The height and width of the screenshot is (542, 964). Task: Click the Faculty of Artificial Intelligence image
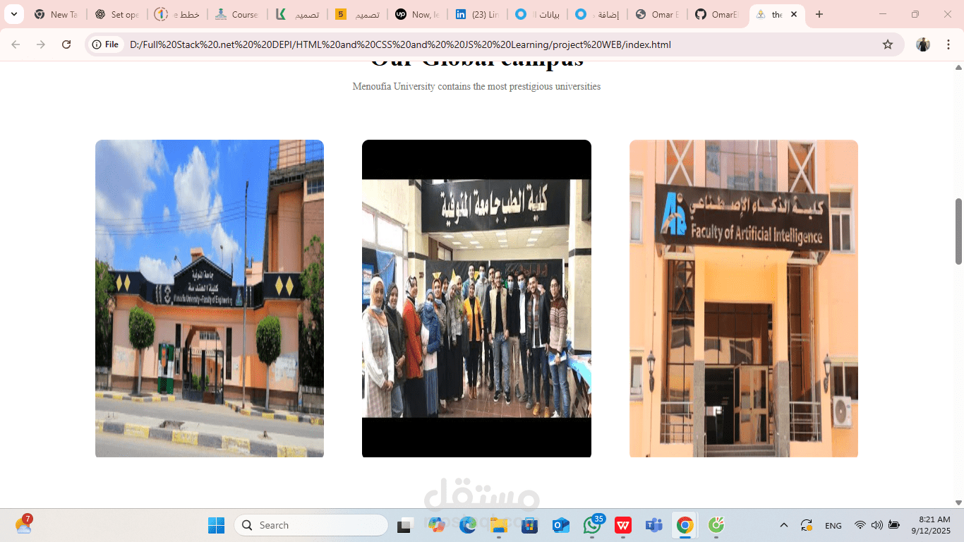[744, 299]
